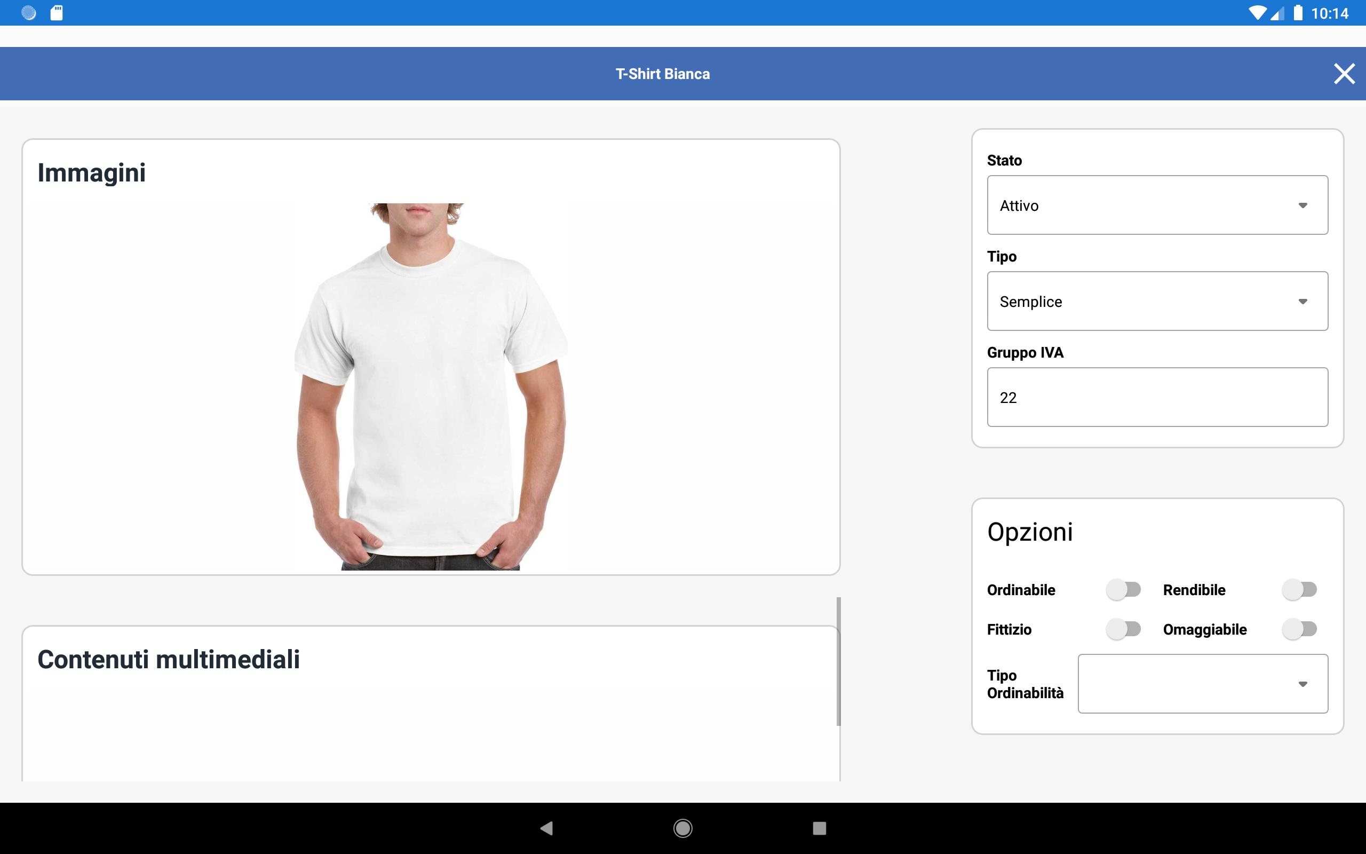Click the Contenuti multimediali heading
1366x854 pixels.
tap(168, 659)
